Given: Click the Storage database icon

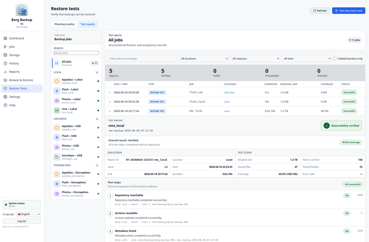Looking at the screenshot, I should [5, 55].
